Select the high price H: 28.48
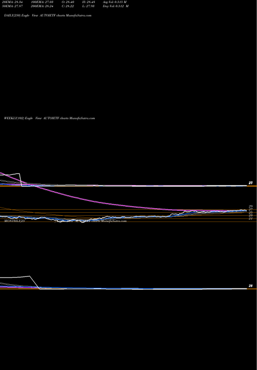The height and width of the screenshot is (370, 257). (88, 2)
